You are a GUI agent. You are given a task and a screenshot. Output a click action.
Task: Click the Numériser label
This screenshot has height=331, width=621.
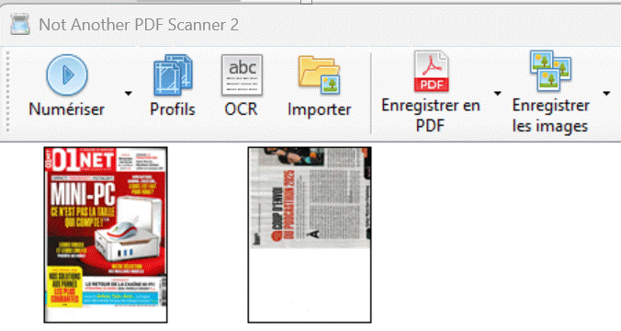[x=66, y=109]
